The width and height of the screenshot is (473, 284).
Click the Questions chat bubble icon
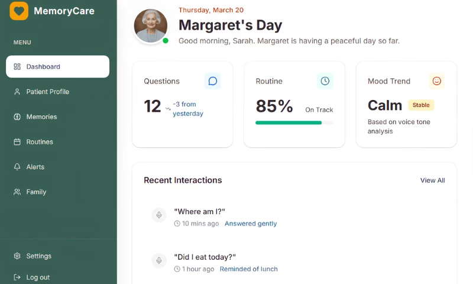pyautogui.click(x=213, y=81)
